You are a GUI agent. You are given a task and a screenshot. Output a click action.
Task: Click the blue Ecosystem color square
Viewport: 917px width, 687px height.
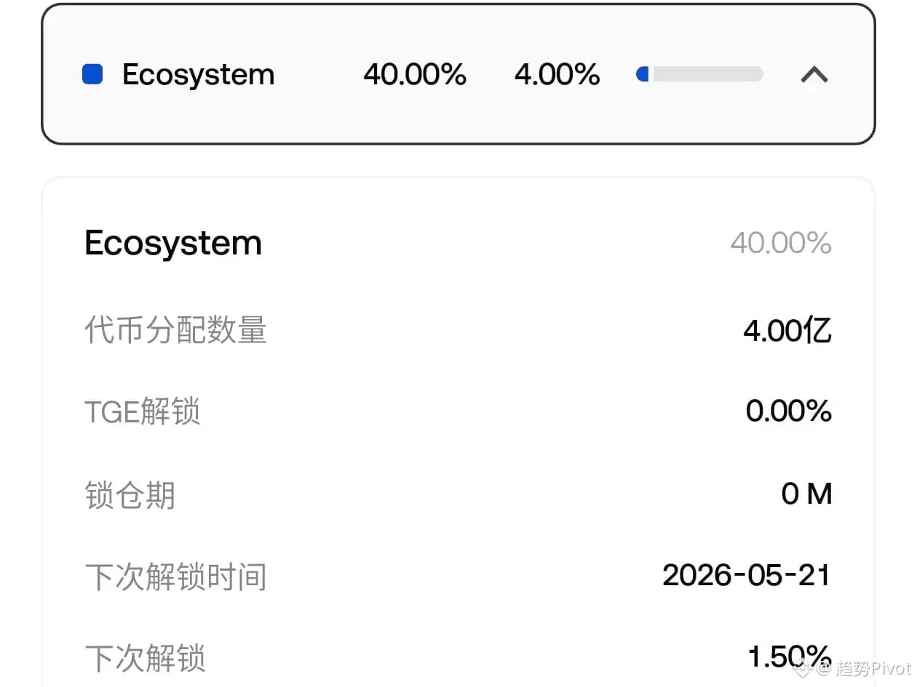coord(92,74)
